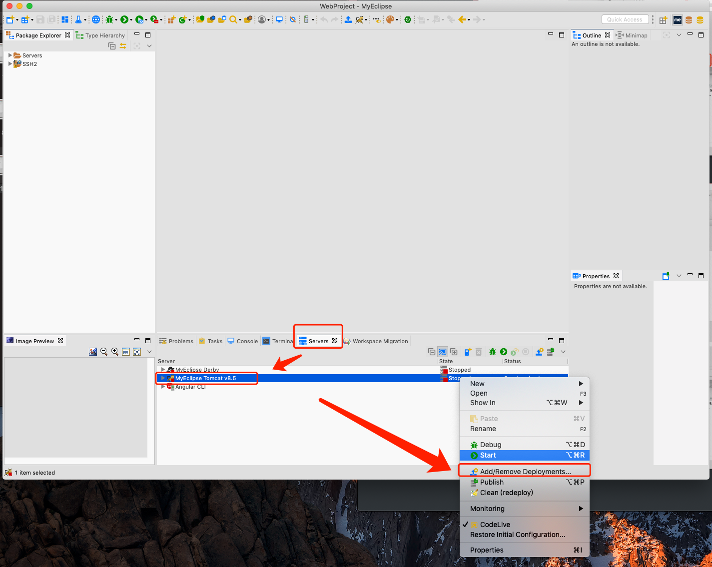Click the 100% actual size icon in Image Preview
The height and width of the screenshot is (567, 712).
[x=126, y=352]
